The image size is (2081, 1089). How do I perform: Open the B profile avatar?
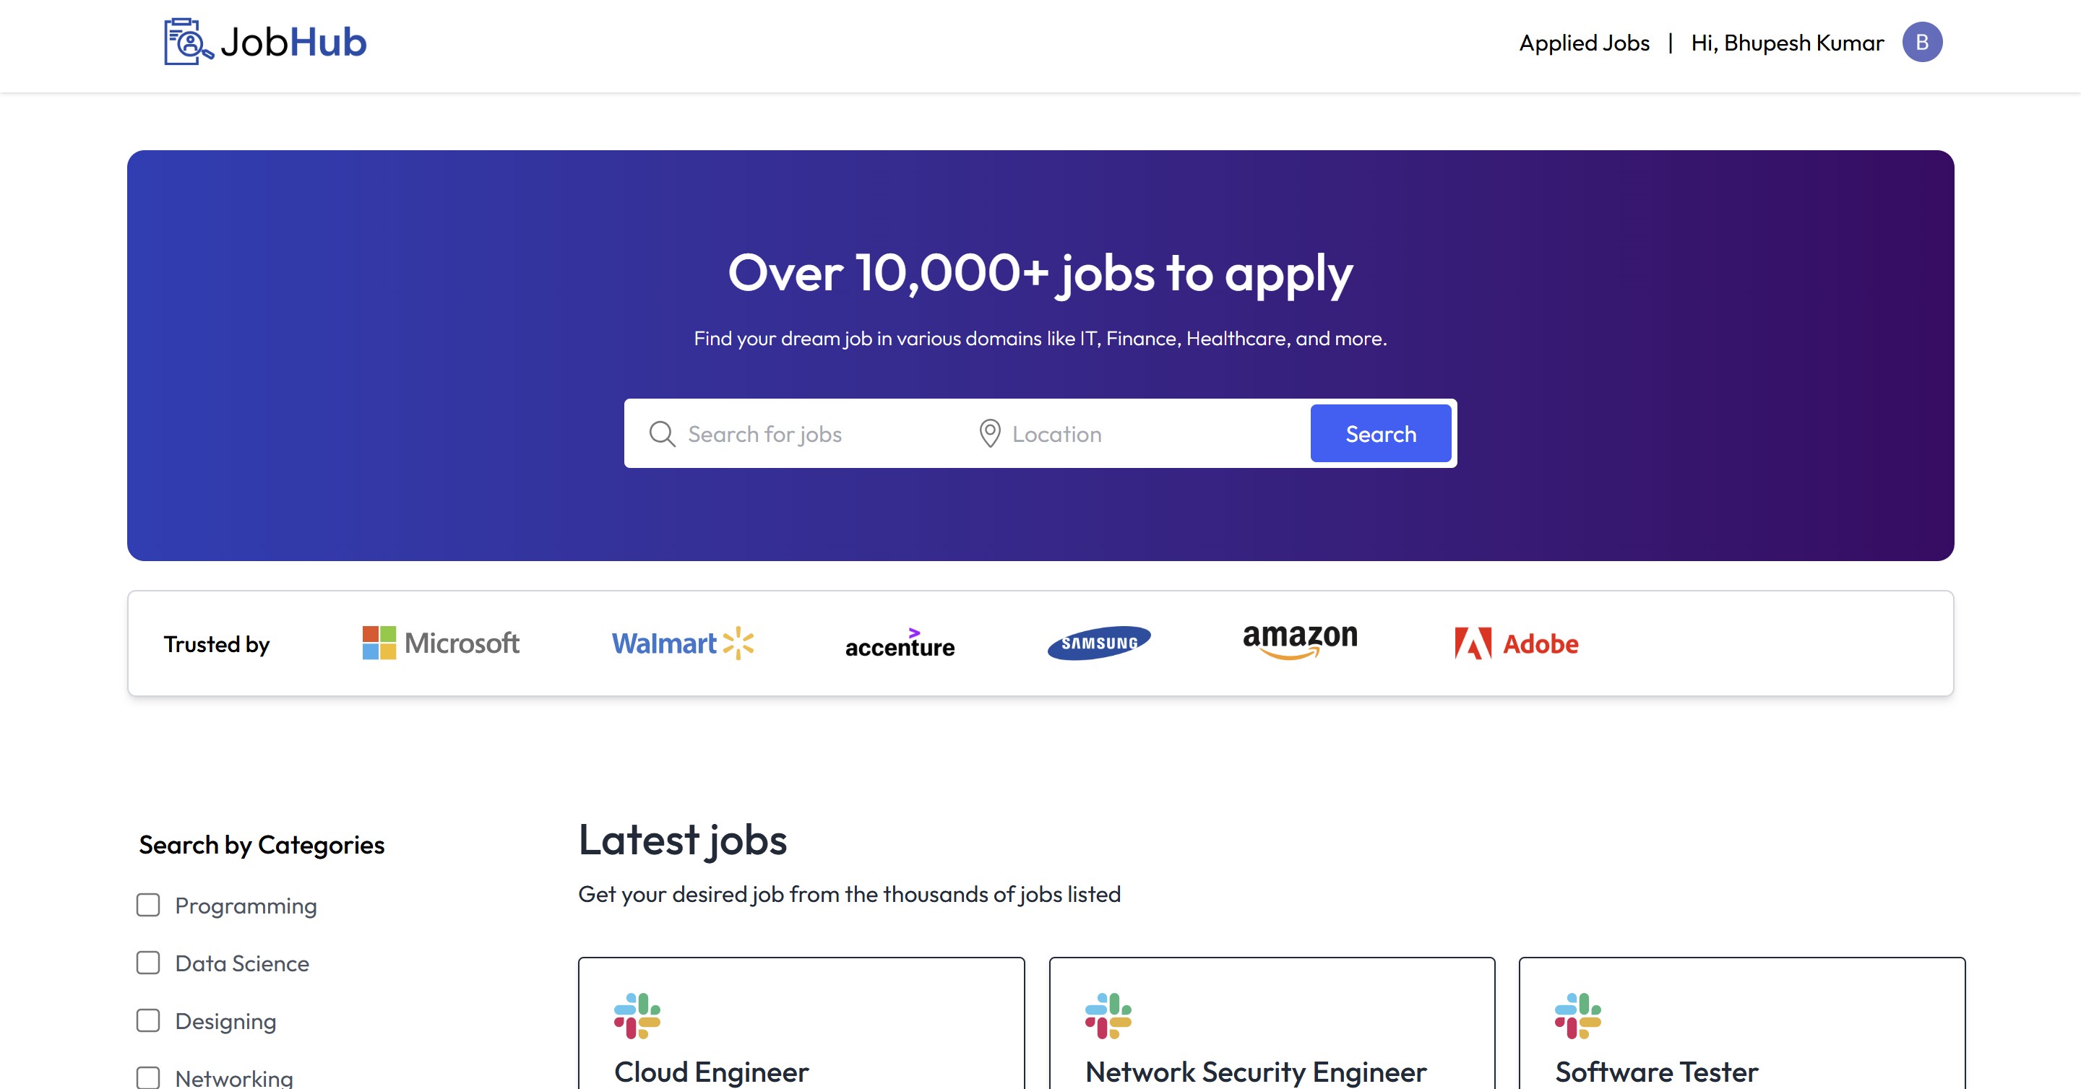pos(1923,41)
